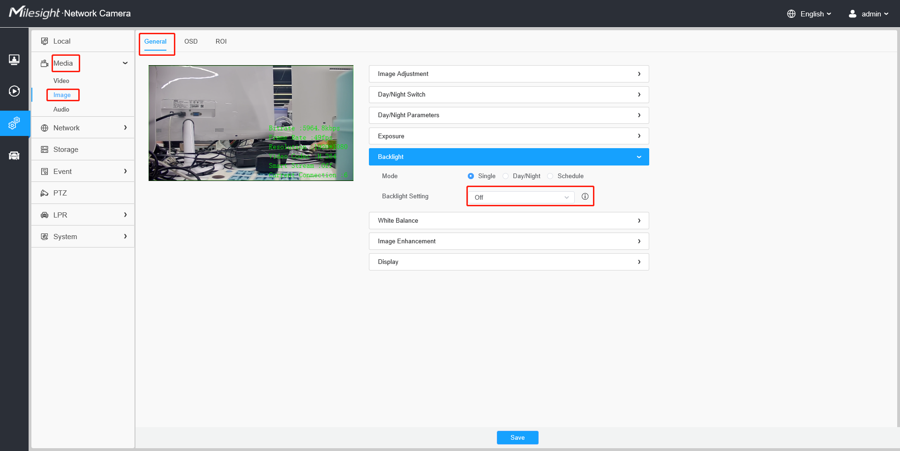Click the camera preview thumbnail
This screenshot has height=451, width=900.
point(251,123)
